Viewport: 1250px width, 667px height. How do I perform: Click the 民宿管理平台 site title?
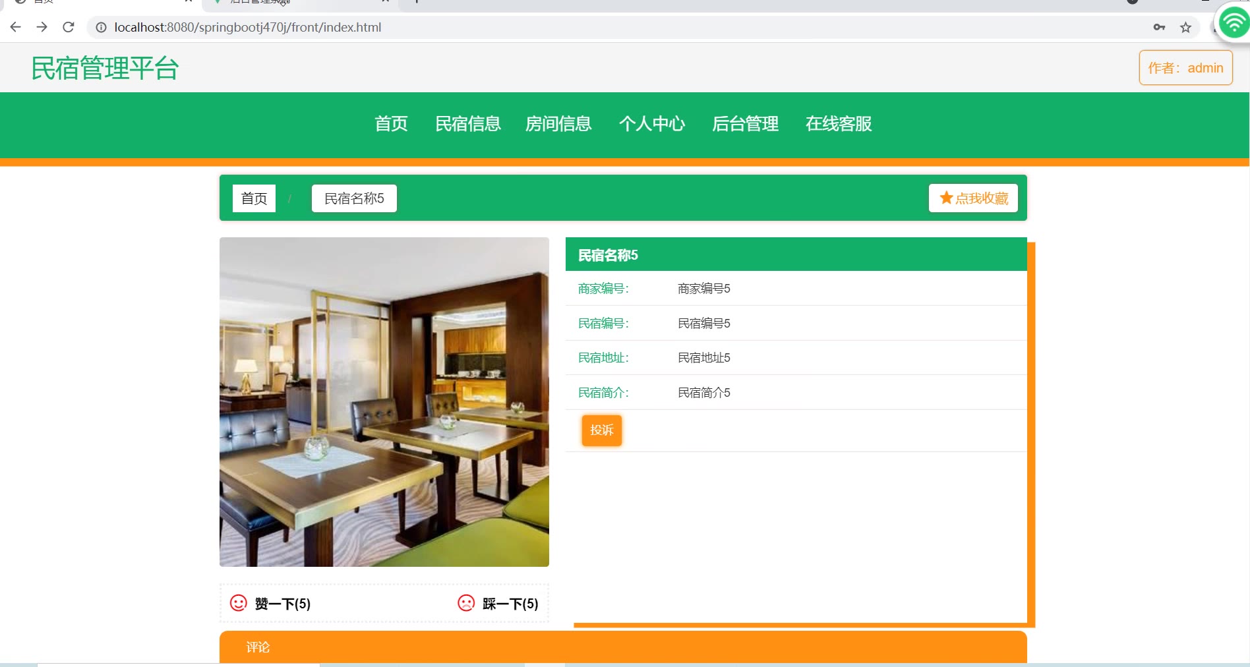tap(105, 68)
